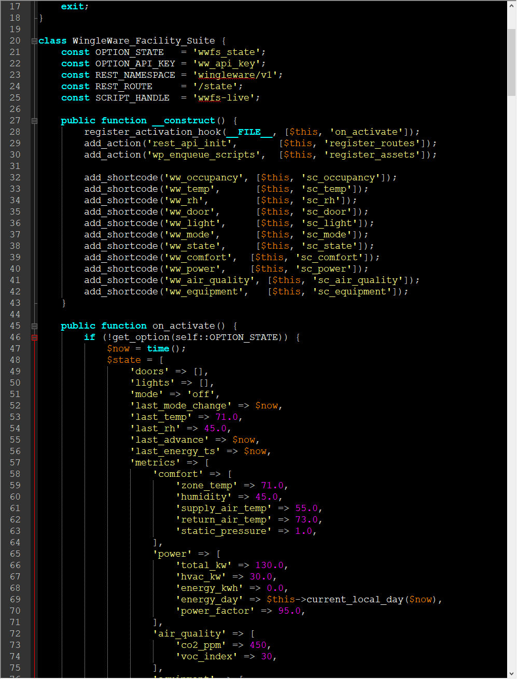Click line number 69 in the margin

(x=15, y=600)
